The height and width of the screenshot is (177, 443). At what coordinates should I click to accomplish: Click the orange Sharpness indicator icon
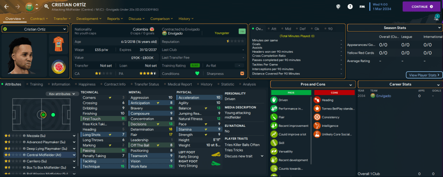(x=242, y=73)
